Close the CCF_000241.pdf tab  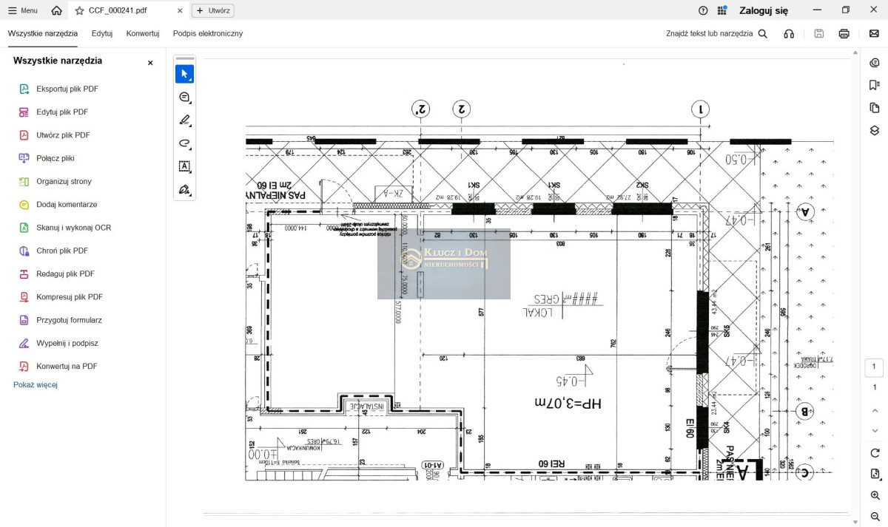180,11
